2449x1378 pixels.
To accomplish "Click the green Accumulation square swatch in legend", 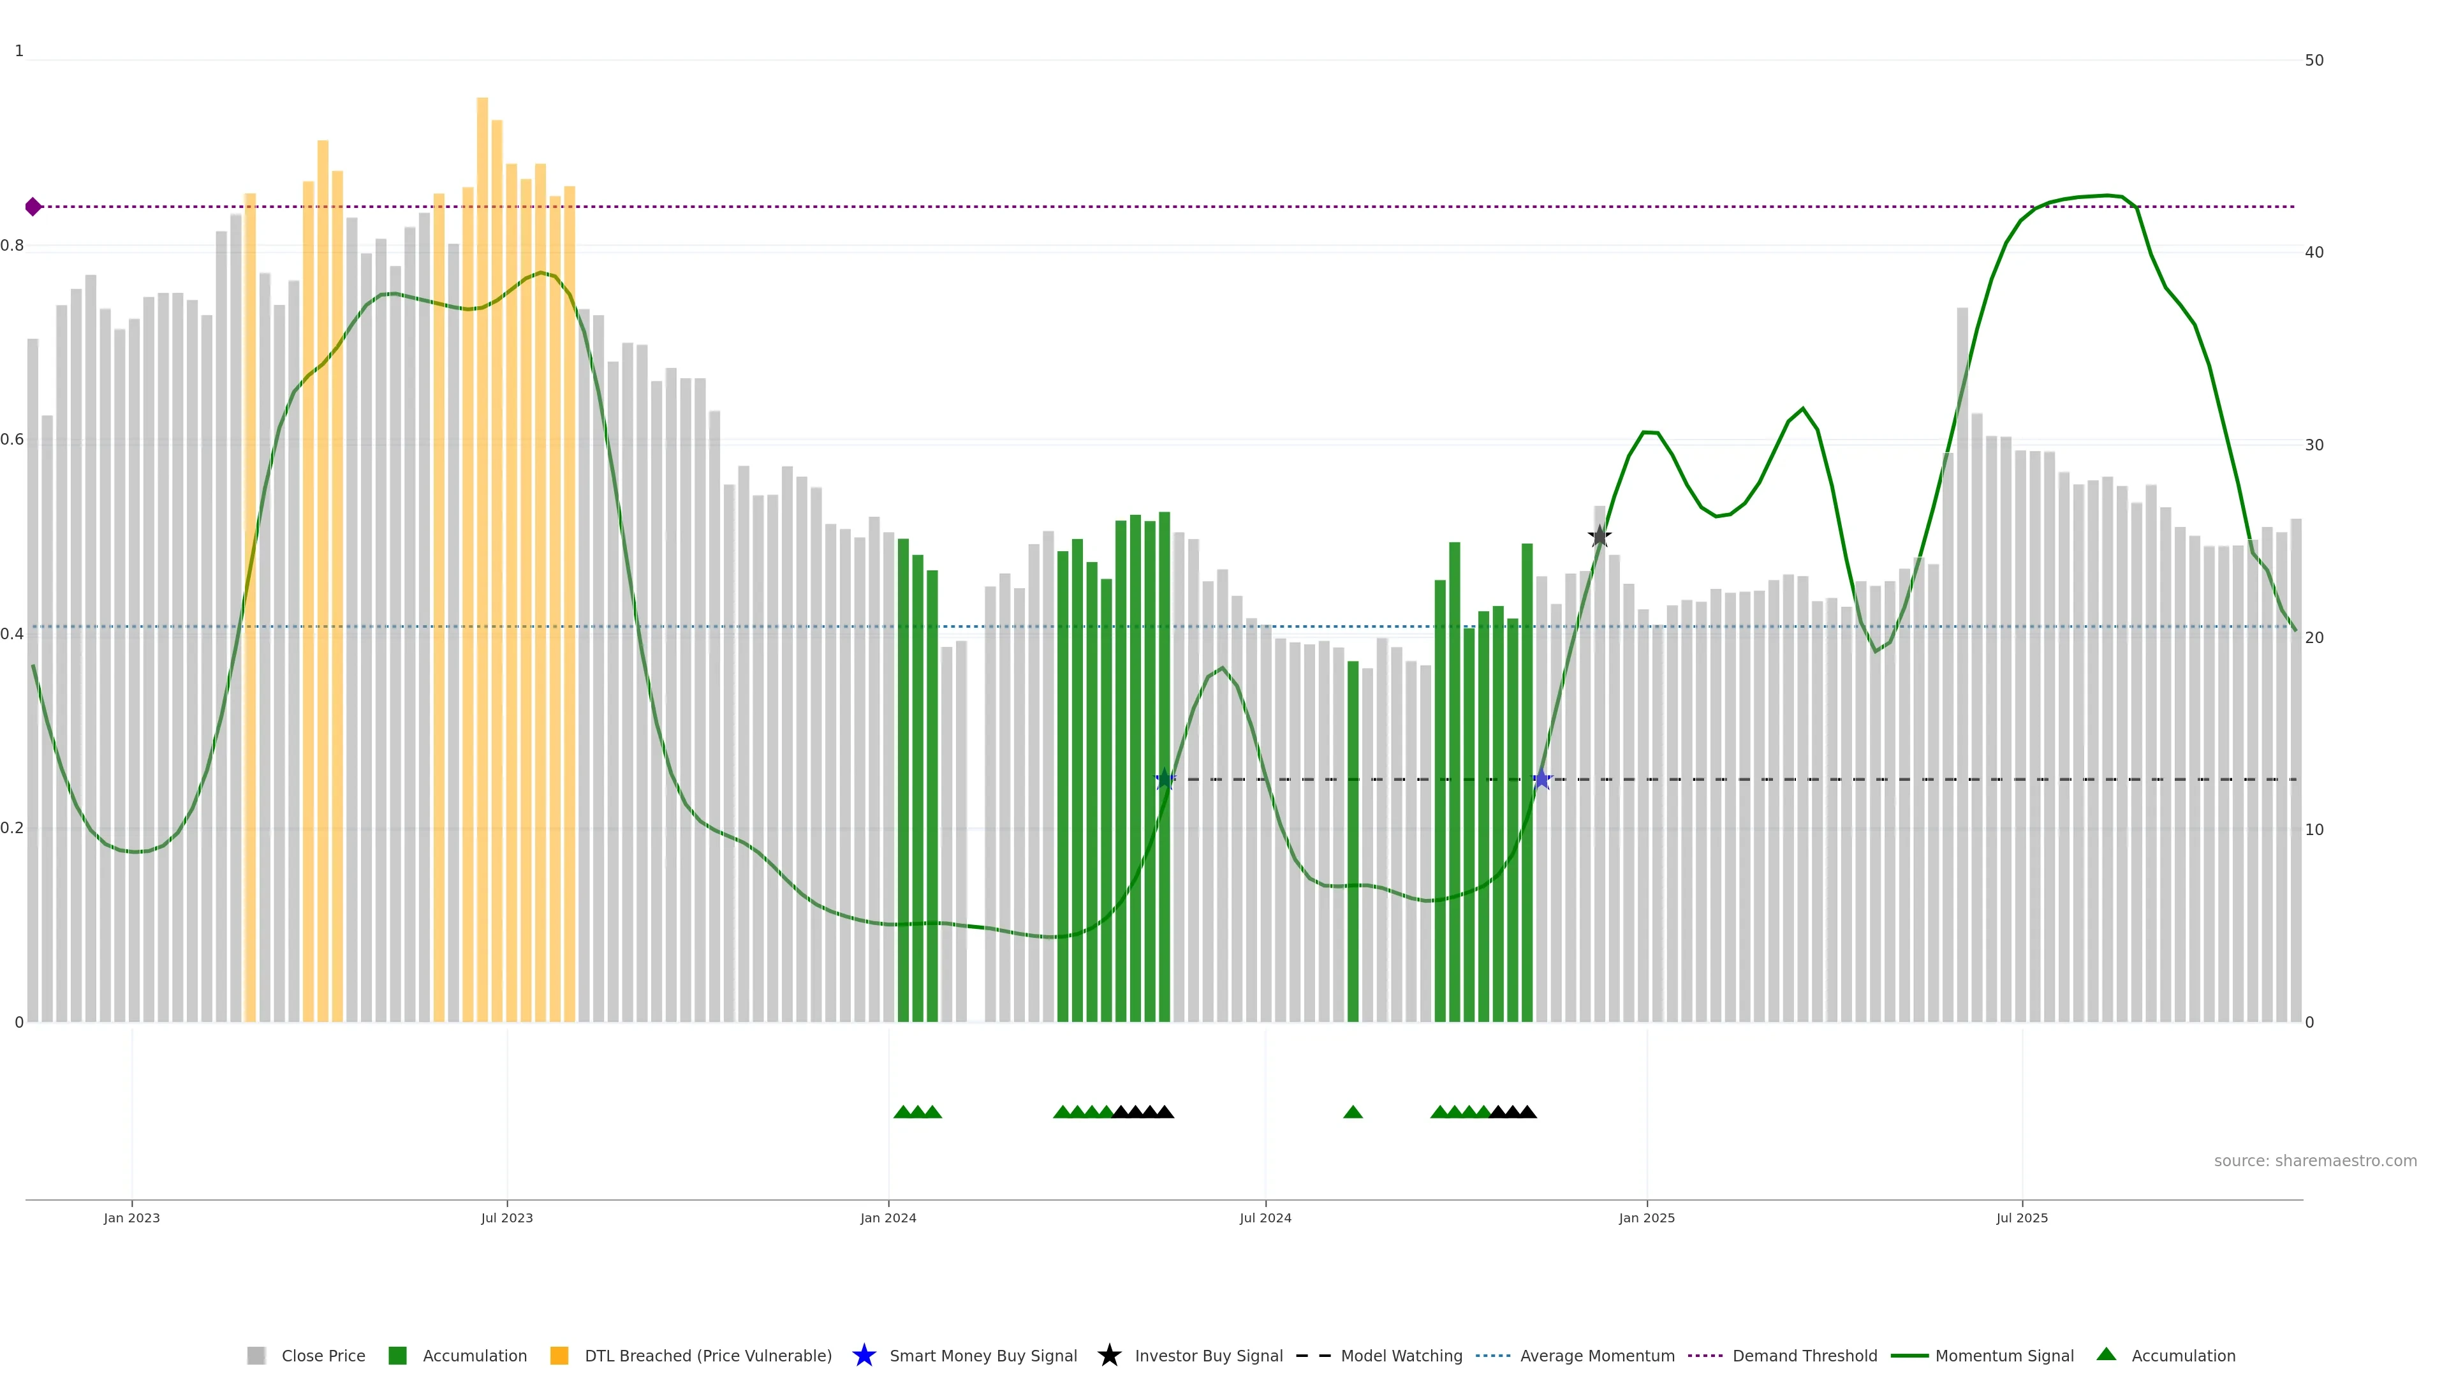I will pyautogui.click(x=397, y=1355).
